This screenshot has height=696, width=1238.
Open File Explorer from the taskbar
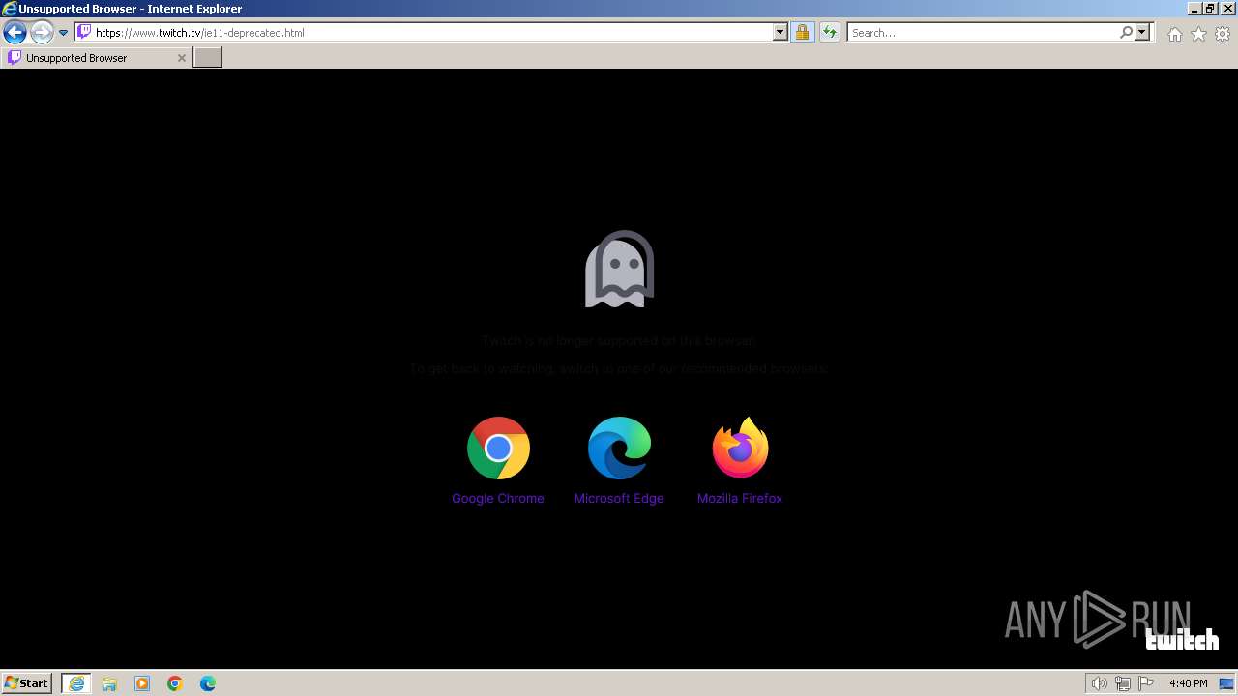coord(109,683)
